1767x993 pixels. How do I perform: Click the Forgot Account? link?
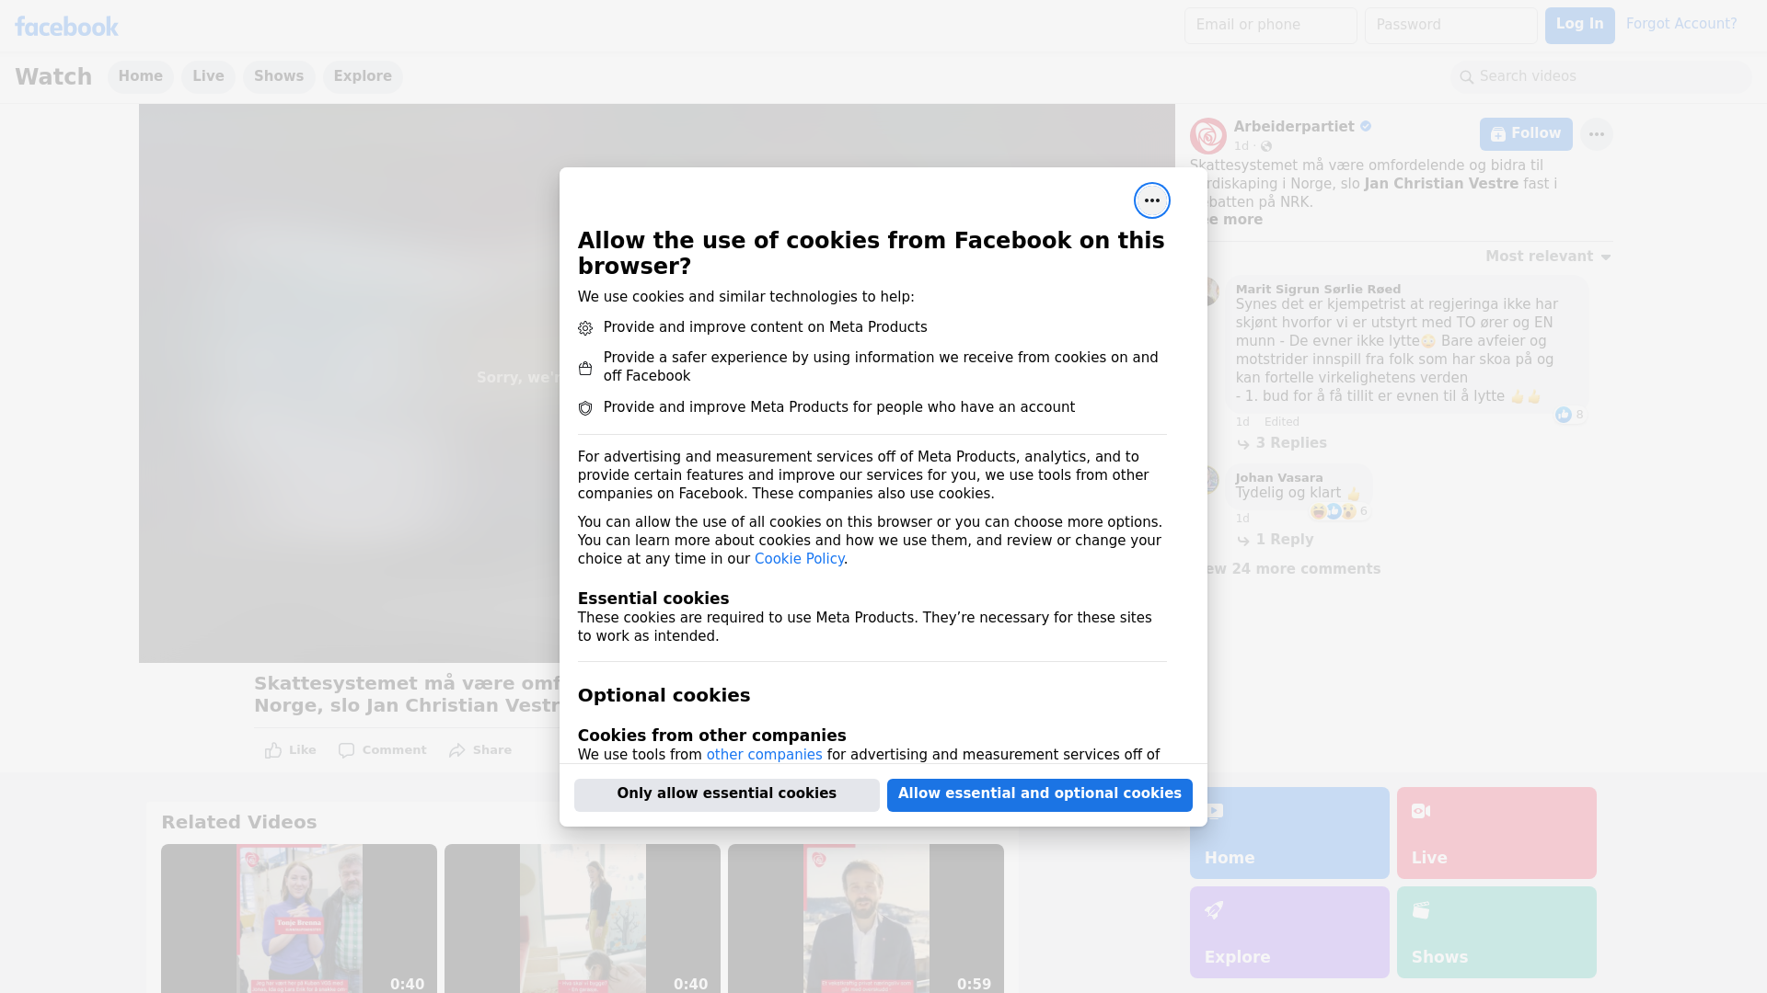pos(1680,24)
